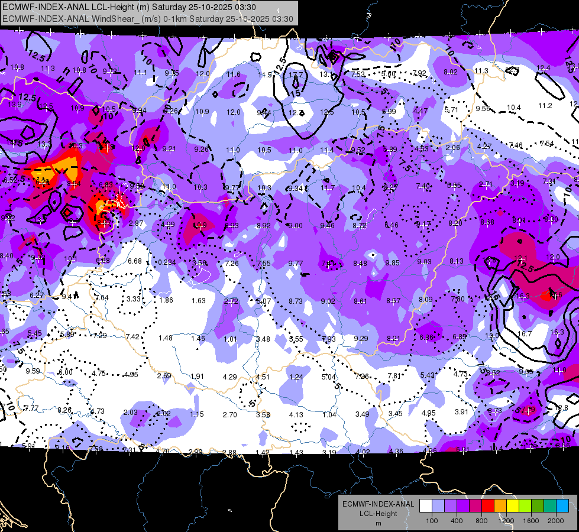Click the '2.71' wind shear value

click(x=486, y=184)
